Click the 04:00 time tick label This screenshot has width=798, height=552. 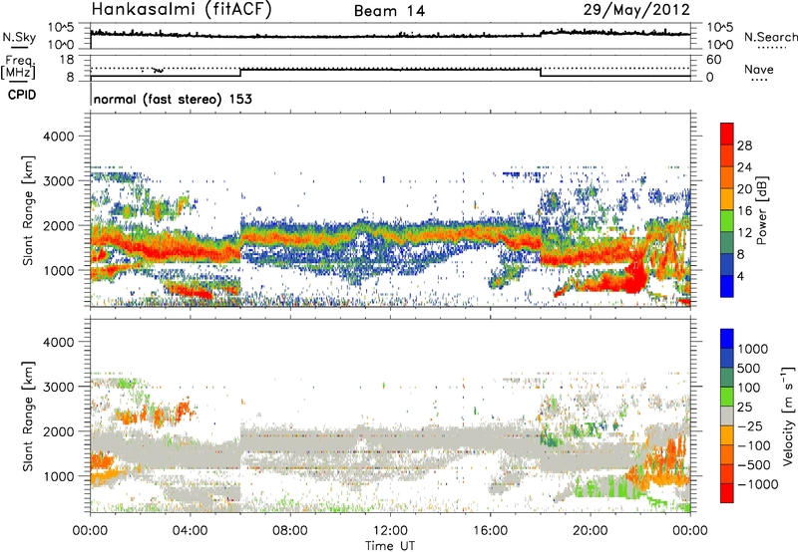click(190, 531)
